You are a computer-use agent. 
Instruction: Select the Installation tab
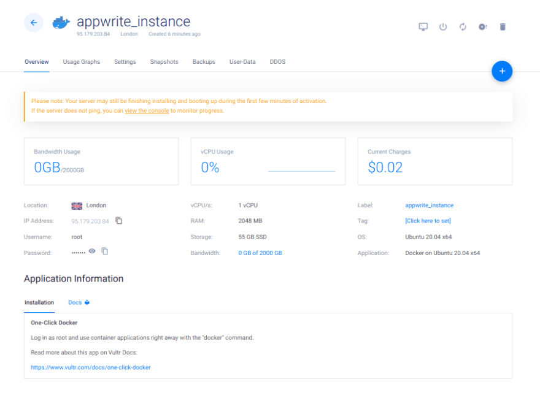tap(39, 302)
